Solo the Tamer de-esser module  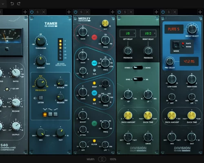[38, 12]
